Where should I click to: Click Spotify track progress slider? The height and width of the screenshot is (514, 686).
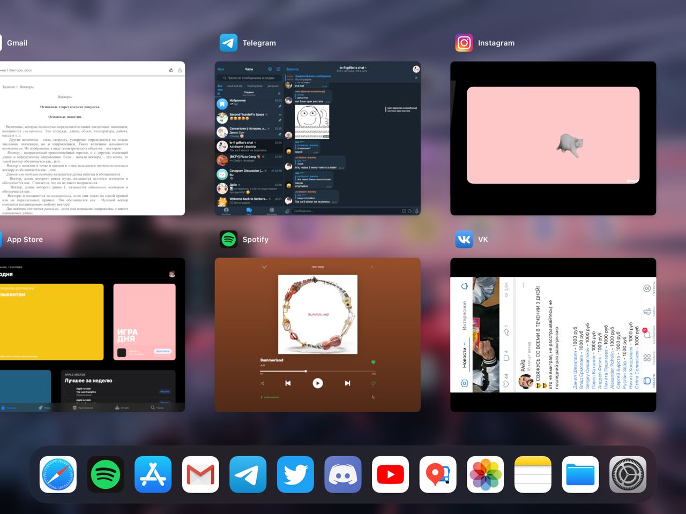[317, 371]
